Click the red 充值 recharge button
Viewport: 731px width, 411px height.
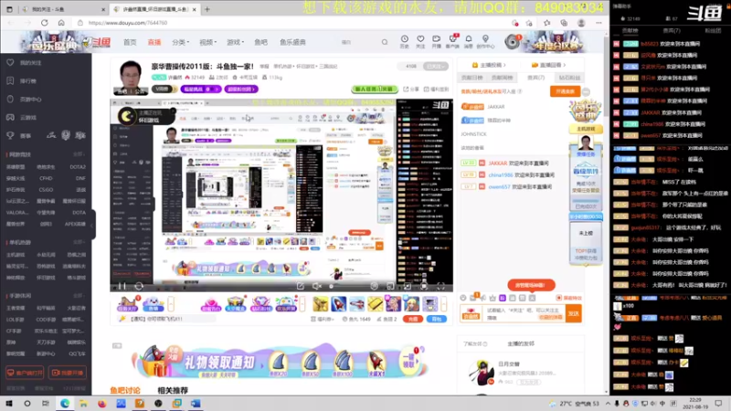413,319
